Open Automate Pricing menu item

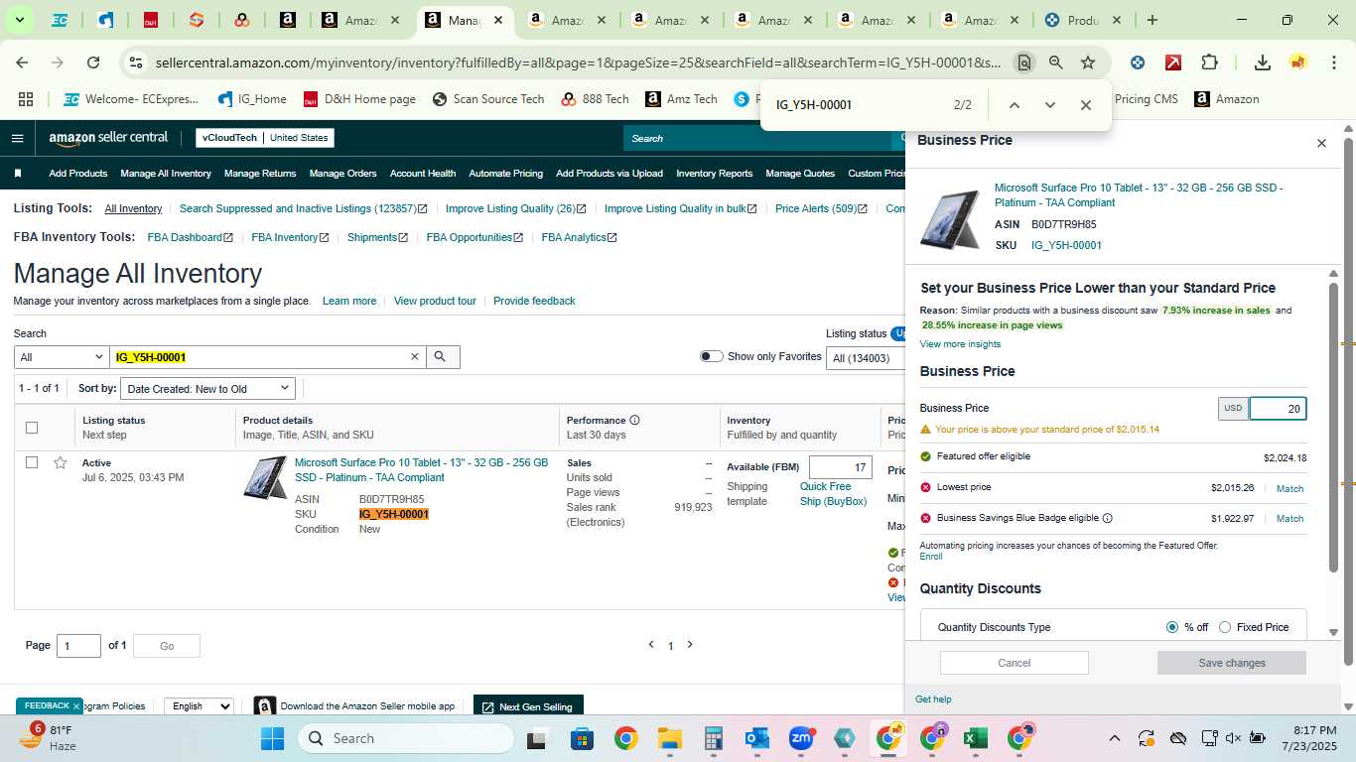tap(505, 174)
